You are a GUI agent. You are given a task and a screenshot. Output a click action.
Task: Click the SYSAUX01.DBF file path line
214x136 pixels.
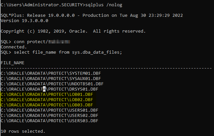pos(51,78)
